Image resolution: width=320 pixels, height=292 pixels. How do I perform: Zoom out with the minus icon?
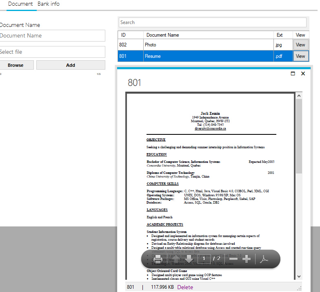coord(233,259)
